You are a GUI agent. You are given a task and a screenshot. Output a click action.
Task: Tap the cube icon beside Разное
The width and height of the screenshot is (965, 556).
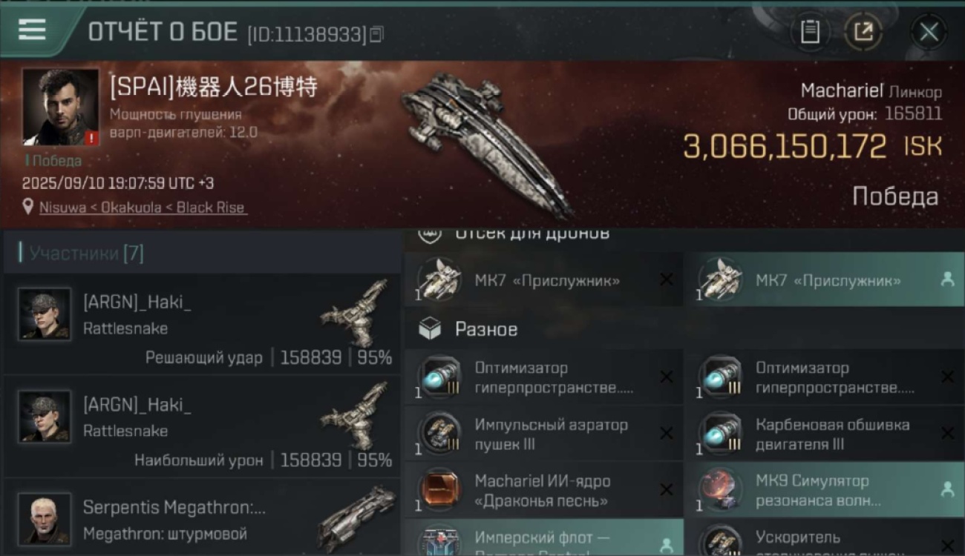[x=430, y=329]
